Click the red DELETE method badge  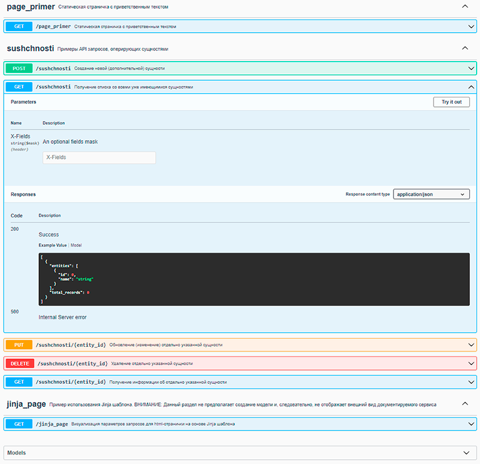click(x=19, y=363)
